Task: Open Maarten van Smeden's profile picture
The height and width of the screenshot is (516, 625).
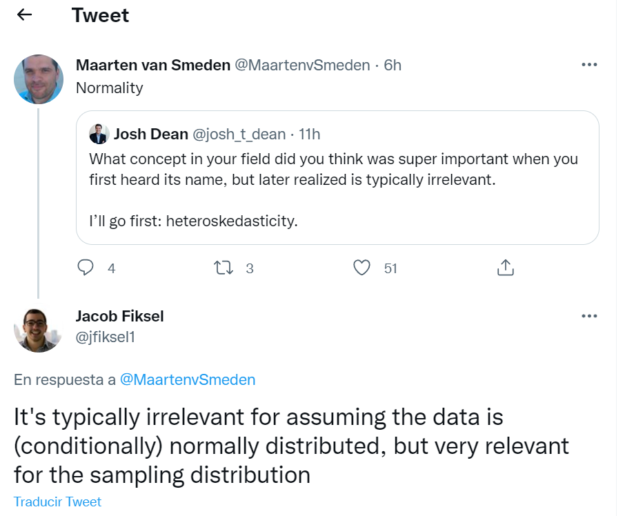Action: [x=39, y=79]
